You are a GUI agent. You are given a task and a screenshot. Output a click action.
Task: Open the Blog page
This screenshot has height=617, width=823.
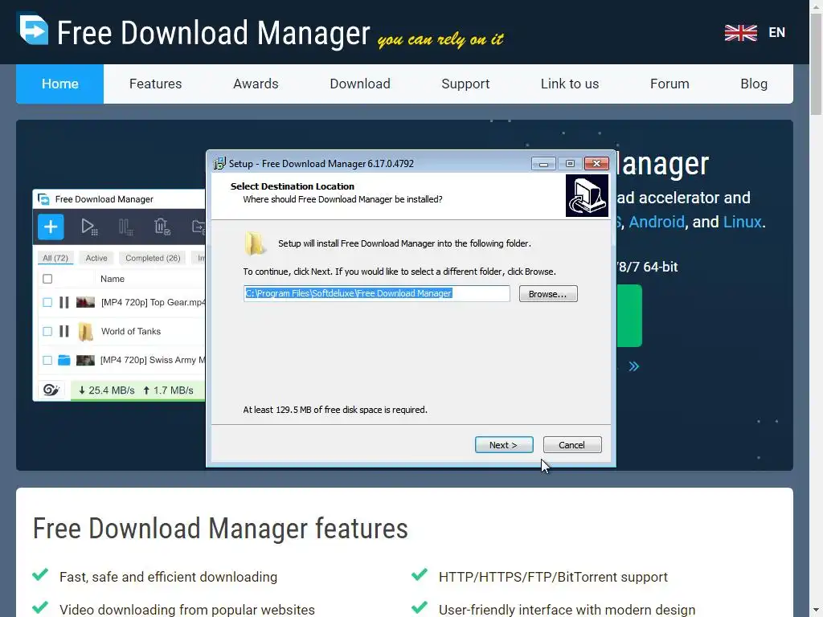pyautogui.click(x=754, y=84)
